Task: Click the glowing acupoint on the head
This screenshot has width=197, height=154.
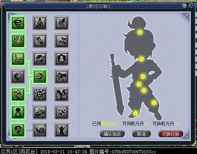Action: click(140, 32)
